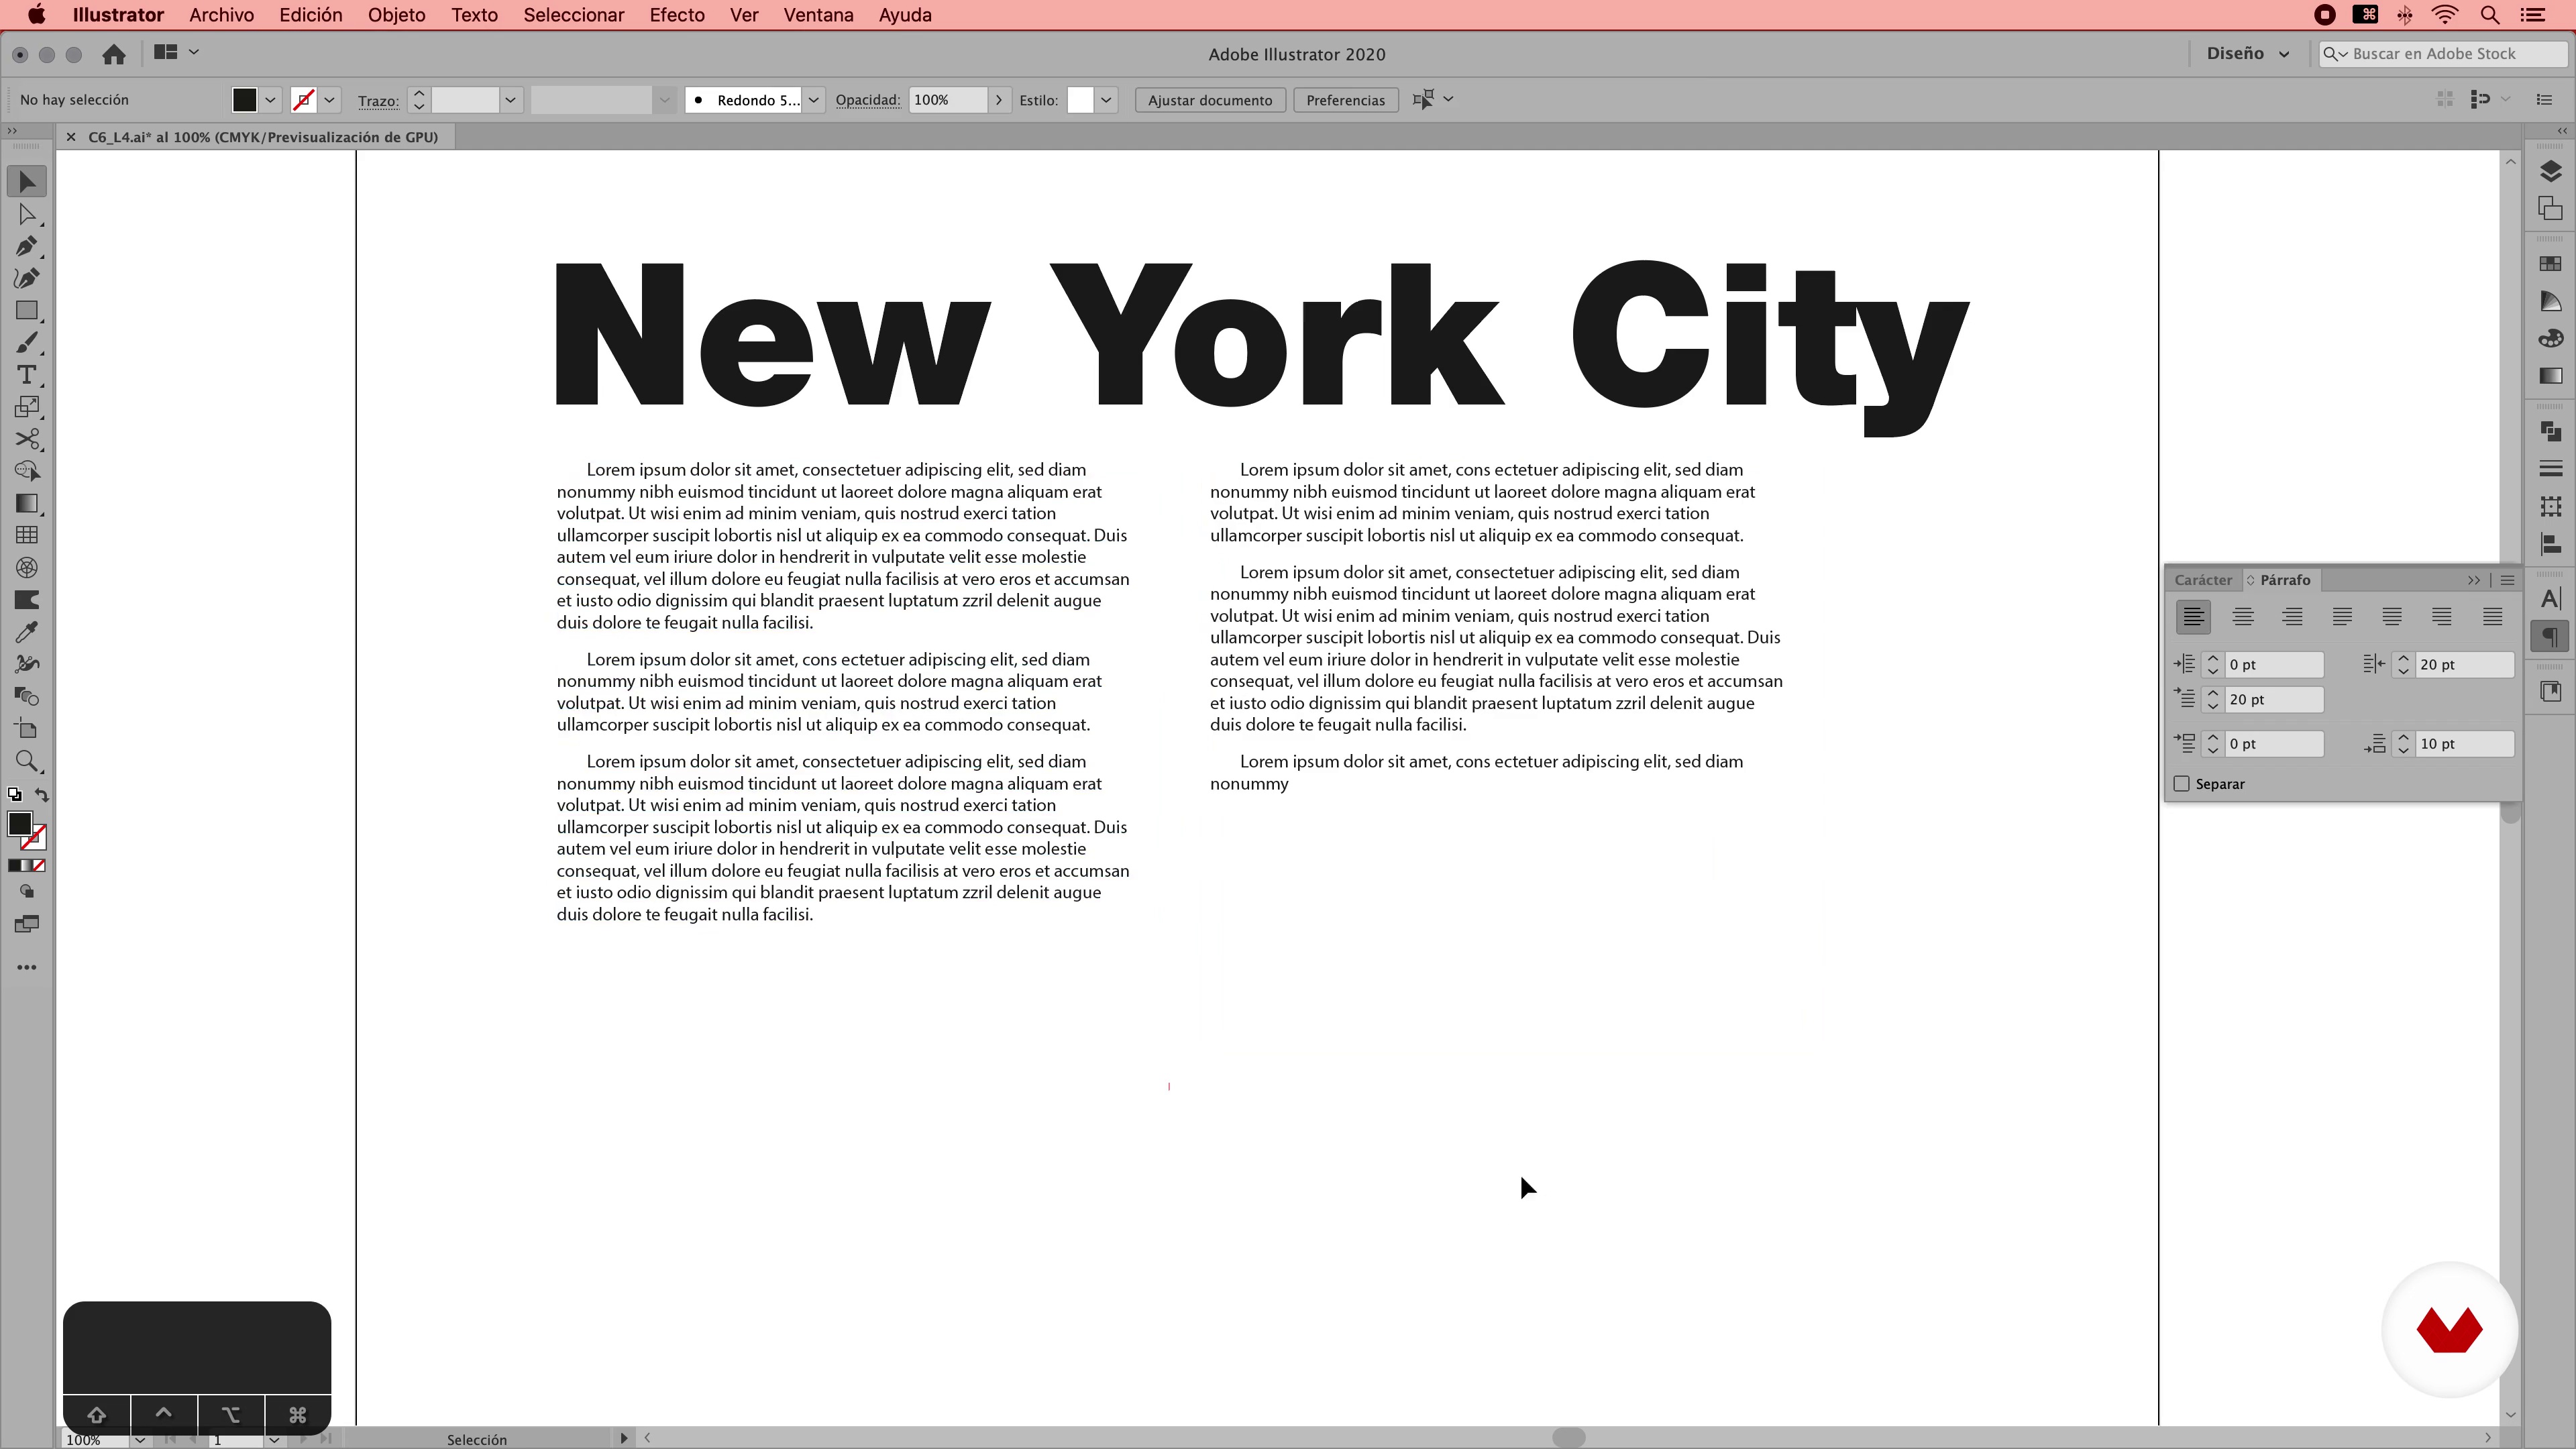This screenshot has height=1449, width=2576.
Task: Justify all lines of paragraph
Action: (x=2492, y=617)
